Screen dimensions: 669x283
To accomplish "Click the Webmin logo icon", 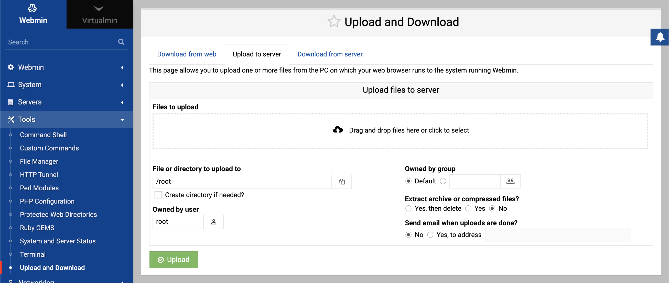I will (32, 8).
